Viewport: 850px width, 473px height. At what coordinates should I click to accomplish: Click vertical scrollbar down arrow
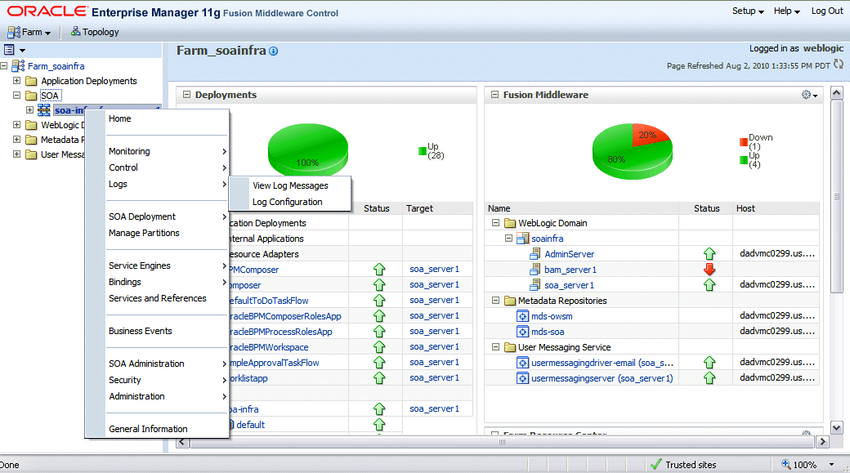click(x=836, y=427)
